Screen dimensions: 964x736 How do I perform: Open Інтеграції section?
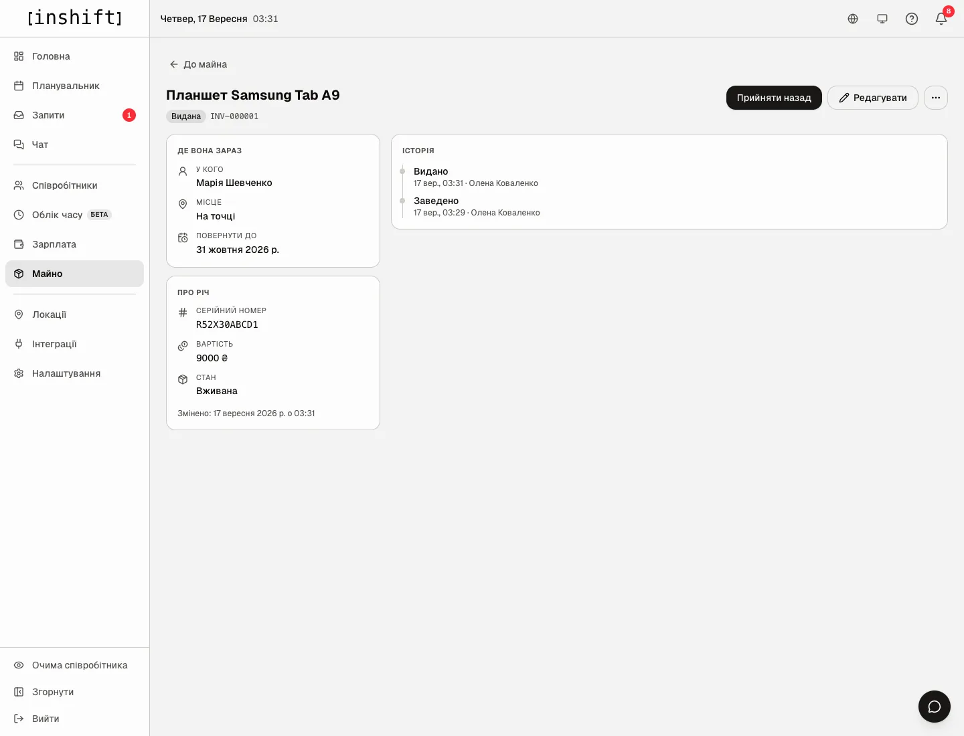click(x=74, y=344)
